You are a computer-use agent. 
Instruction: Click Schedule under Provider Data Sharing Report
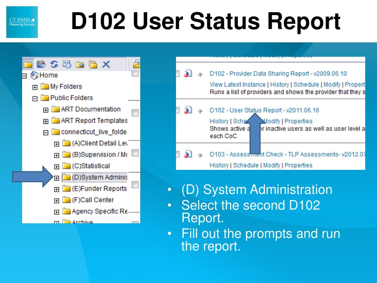[306, 84]
